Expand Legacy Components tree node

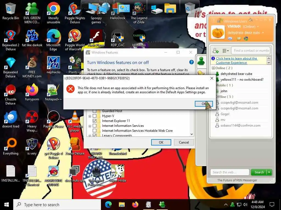[90, 136]
